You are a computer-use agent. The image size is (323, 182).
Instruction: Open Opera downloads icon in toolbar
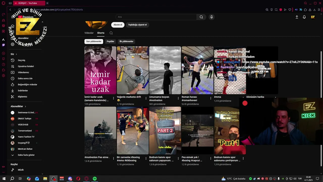point(314,10)
